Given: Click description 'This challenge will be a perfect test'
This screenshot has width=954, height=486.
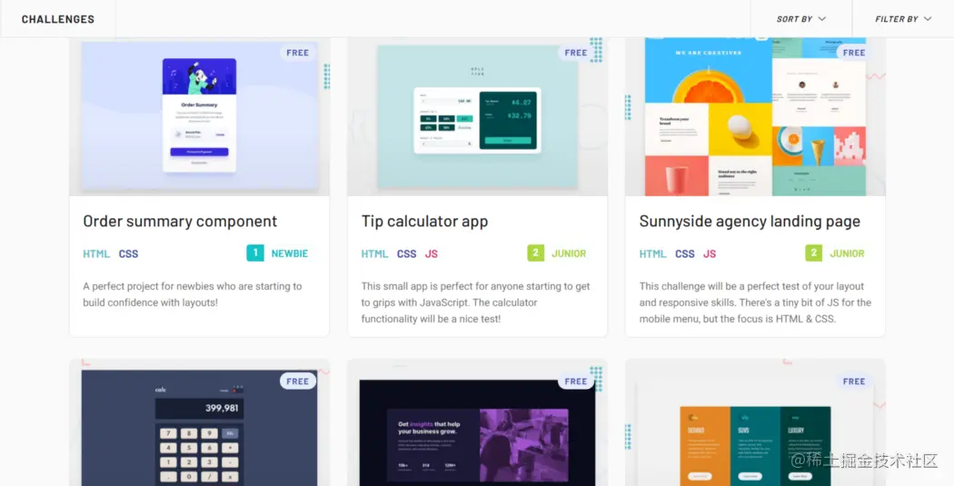Looking at the screenshot, I should [755, 303].
